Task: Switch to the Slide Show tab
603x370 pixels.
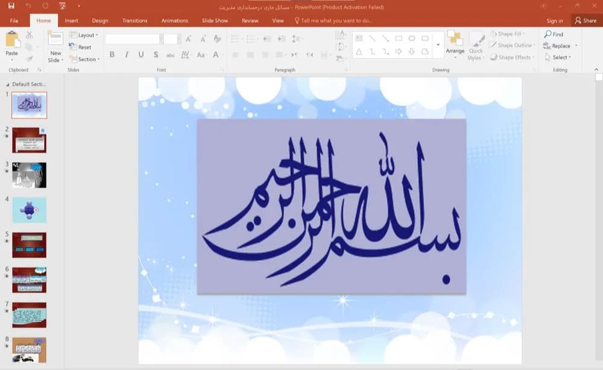Action: tap(215, 20)
